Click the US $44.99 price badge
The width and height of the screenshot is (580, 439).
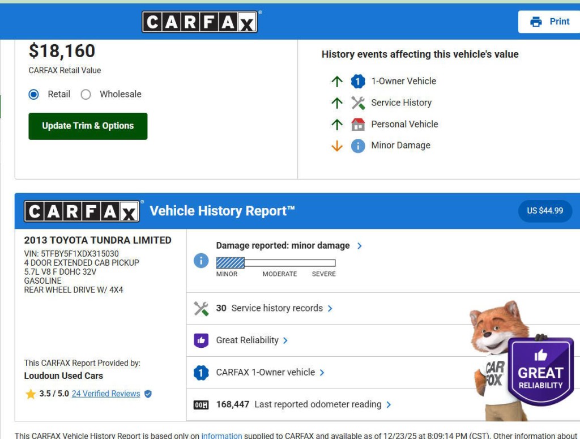click(x=545, y=211)
